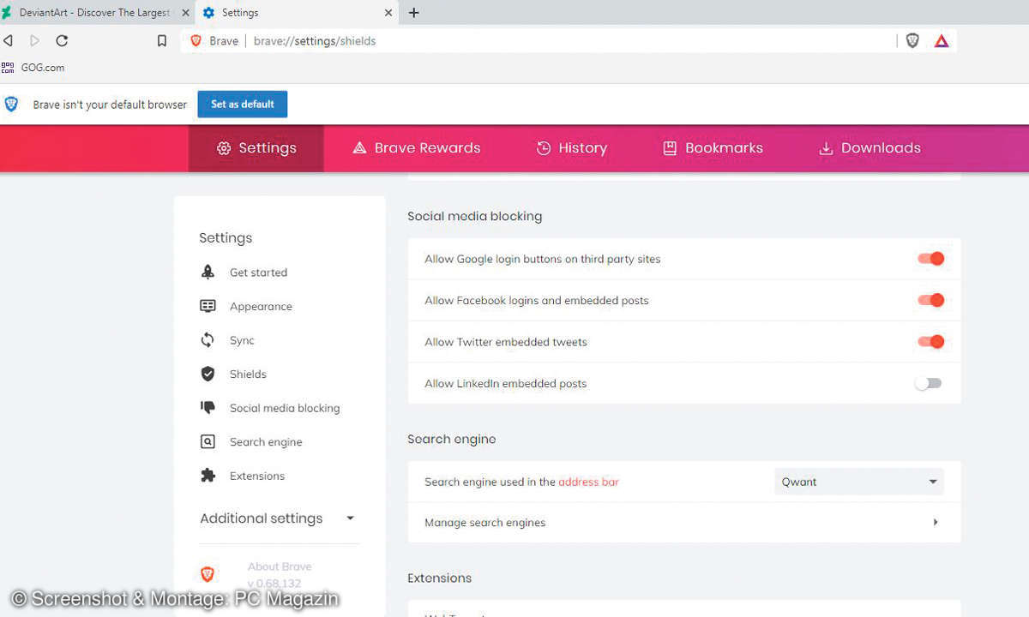
Task: Click the Sync arrows icon
Action: pyautogui.click(x=208, y=340)
